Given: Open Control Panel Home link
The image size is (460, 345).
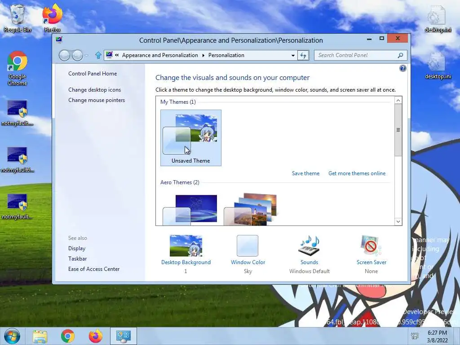Looking at the screenshot, I should (93, 74).
